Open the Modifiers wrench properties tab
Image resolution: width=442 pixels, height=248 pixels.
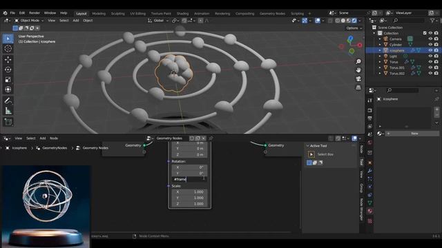[x=370, y=171]
